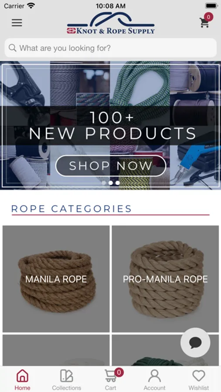The image size is (221, 392).
Task: Select the first banner carousel dot
Action: tap(104, 183)
